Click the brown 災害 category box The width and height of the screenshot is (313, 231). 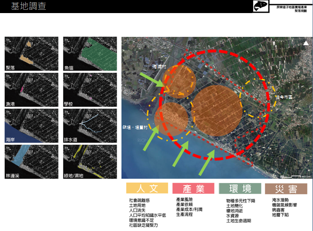click(x=286, y=189)
